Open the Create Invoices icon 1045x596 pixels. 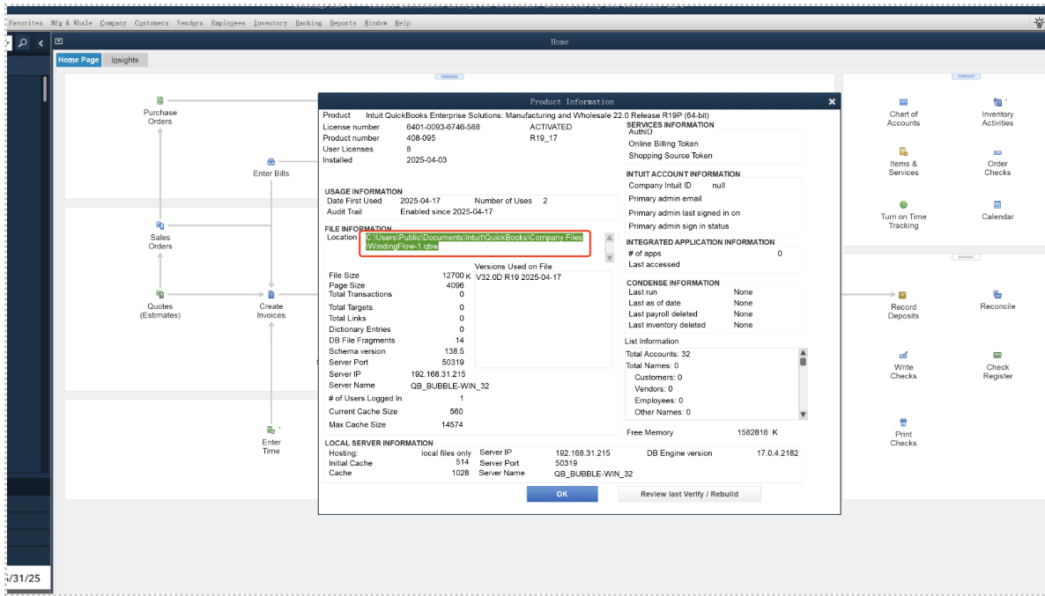coord(271,294)
